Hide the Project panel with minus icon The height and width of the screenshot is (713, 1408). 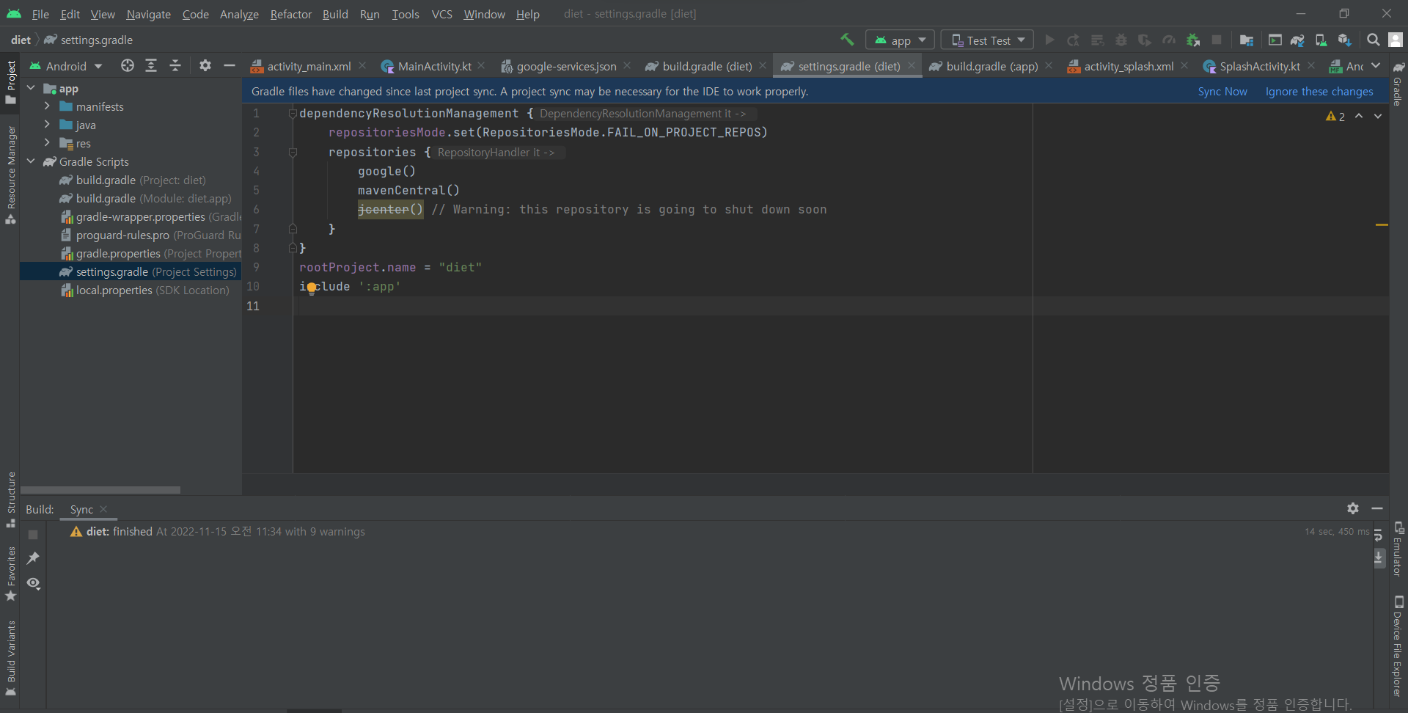230,65
